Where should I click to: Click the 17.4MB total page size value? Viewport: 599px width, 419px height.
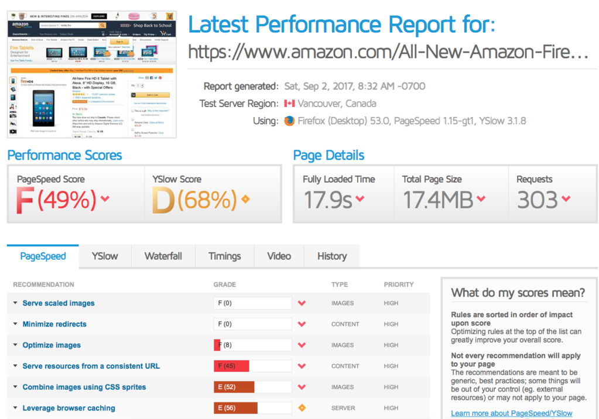[x=438, y=200]
